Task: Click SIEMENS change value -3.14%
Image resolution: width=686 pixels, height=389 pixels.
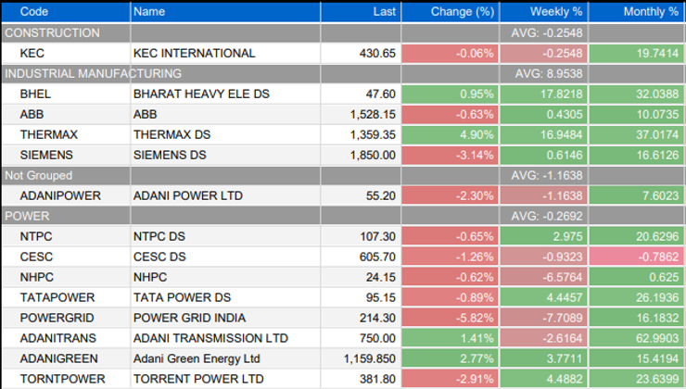Action: click(451, 156)
